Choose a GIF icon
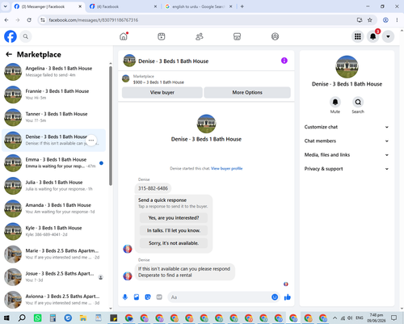Viewport: 404px width, 324px height. click(159, 297)
